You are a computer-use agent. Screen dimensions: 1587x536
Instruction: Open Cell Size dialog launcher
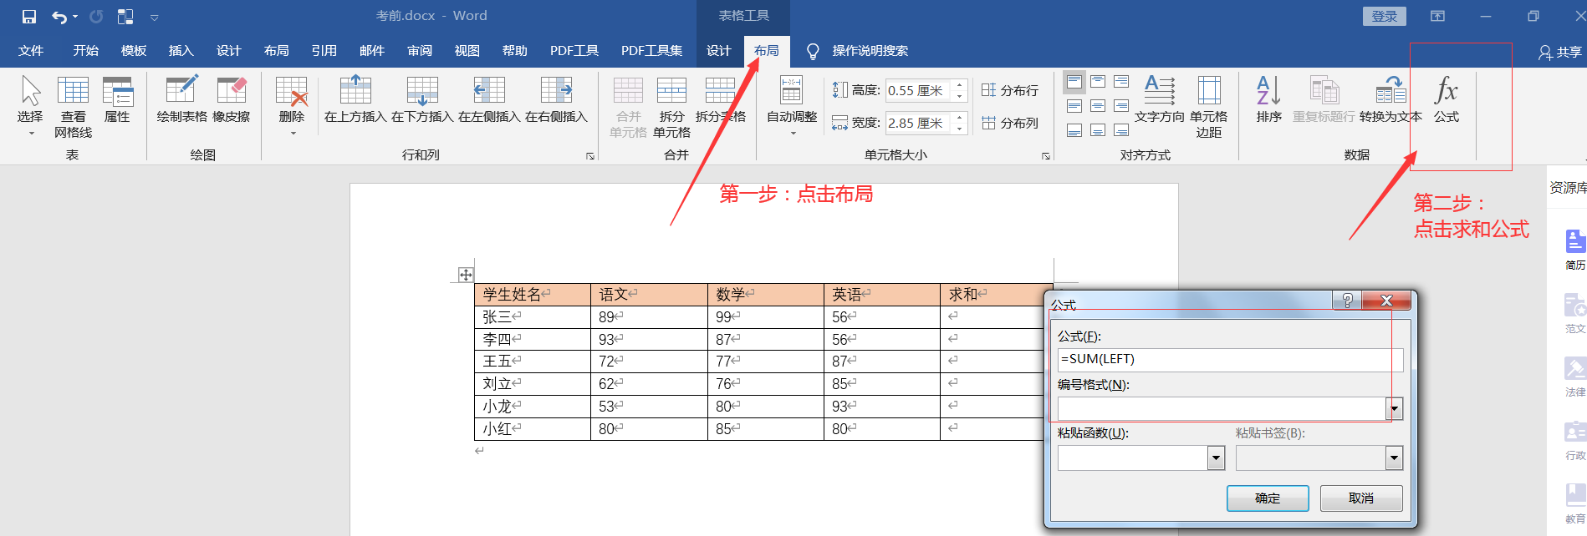pos(1045,156)
